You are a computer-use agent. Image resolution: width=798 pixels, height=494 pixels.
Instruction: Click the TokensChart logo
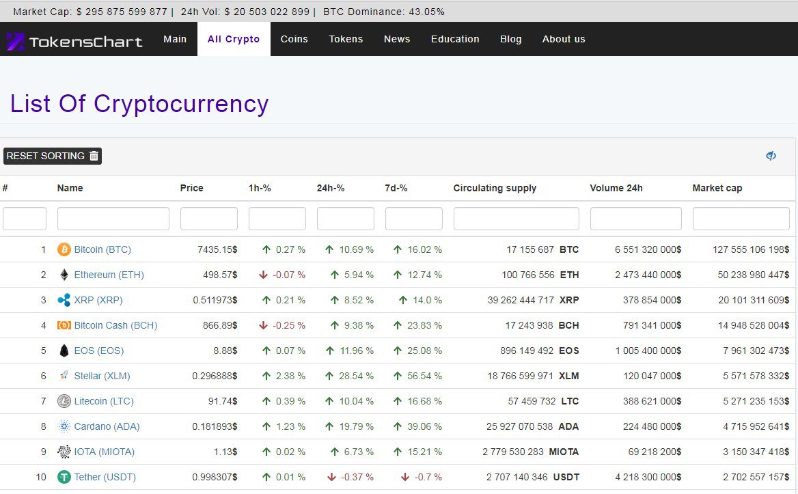74,41
